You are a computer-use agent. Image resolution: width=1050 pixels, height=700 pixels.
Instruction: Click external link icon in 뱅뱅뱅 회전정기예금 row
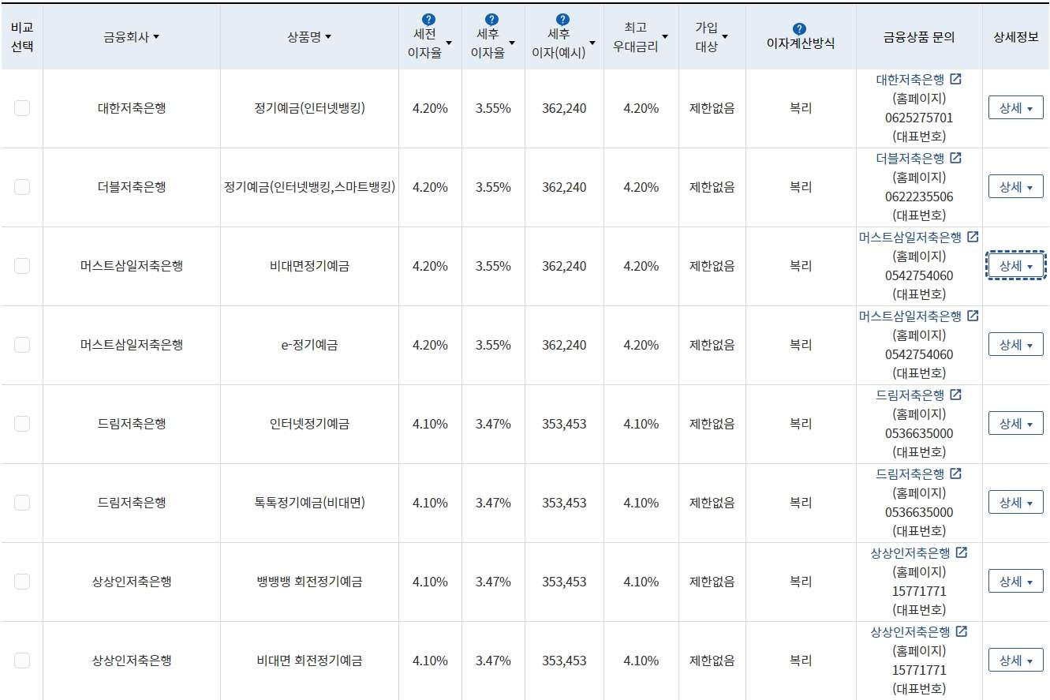[x=961, y=552]
